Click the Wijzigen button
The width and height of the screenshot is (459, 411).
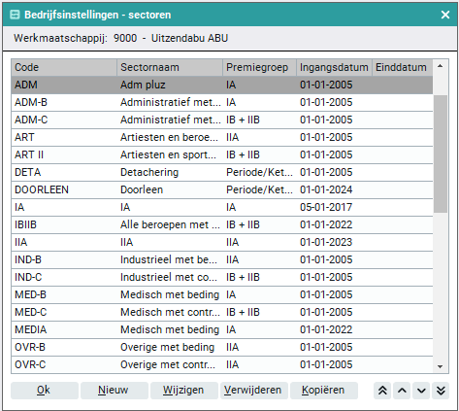184,391
